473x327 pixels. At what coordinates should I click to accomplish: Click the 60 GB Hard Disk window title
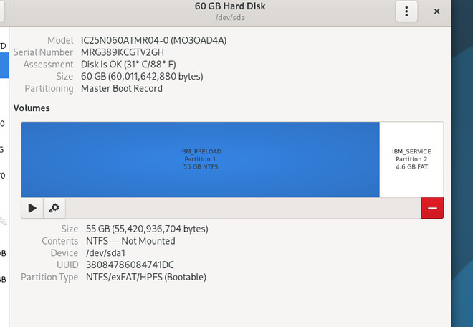tap(230, 6)
